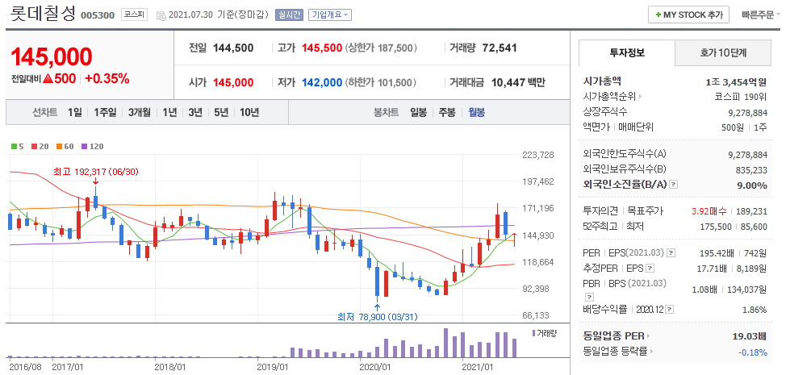The width and height of the screenshot is (786, 375).
Task: Click the 저가 value 142,000
Action: [322, 83]
